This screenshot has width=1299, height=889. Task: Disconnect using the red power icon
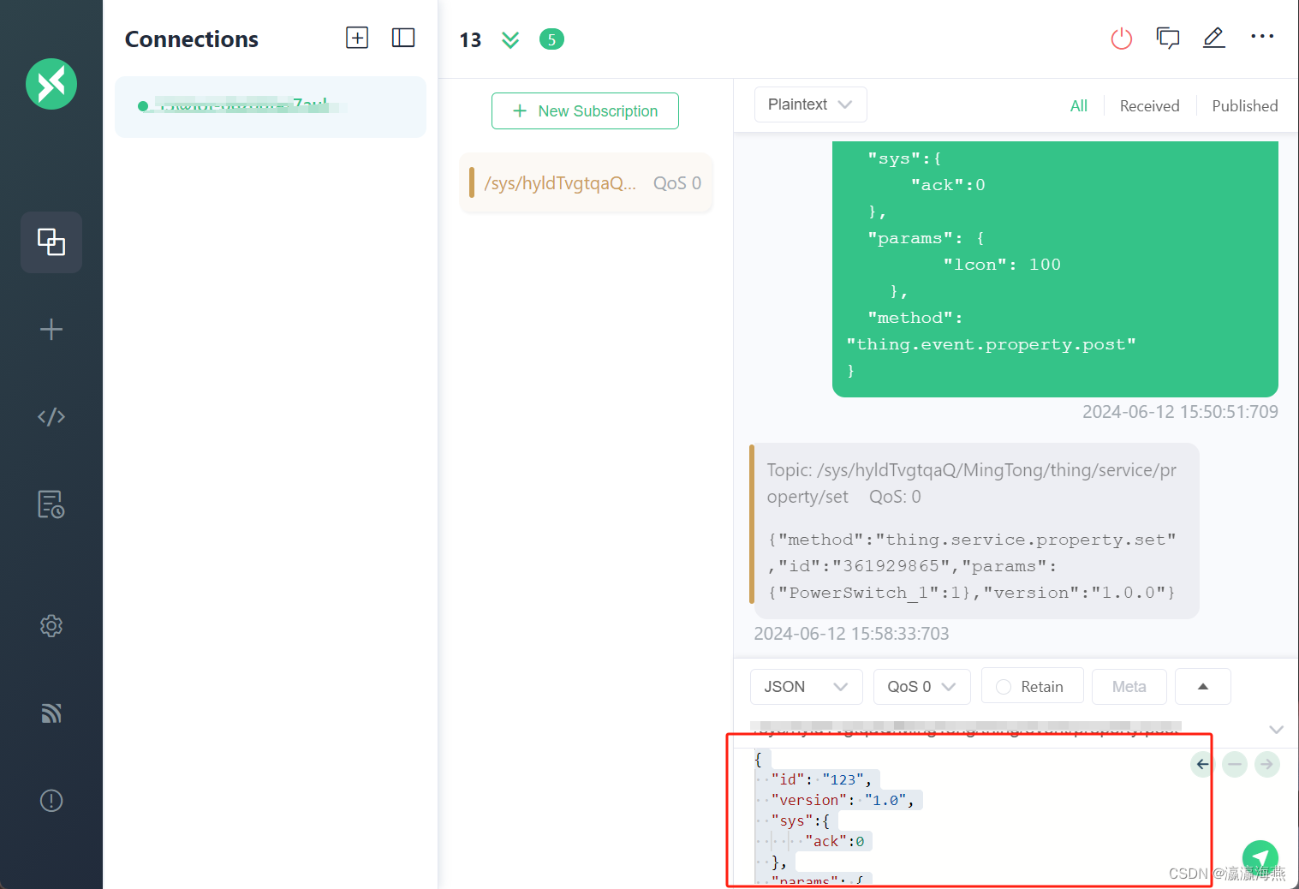point(1122,39)
